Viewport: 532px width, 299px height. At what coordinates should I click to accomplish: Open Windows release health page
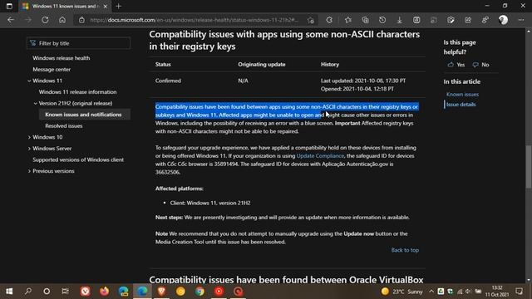click(x=61, y=58)
